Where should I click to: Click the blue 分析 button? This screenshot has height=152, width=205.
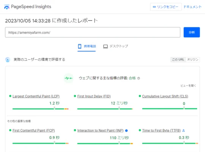click(x=192, y=32)
